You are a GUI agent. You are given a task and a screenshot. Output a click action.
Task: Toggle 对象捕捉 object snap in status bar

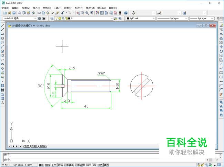pyautogui.click(x=69, y=165)
